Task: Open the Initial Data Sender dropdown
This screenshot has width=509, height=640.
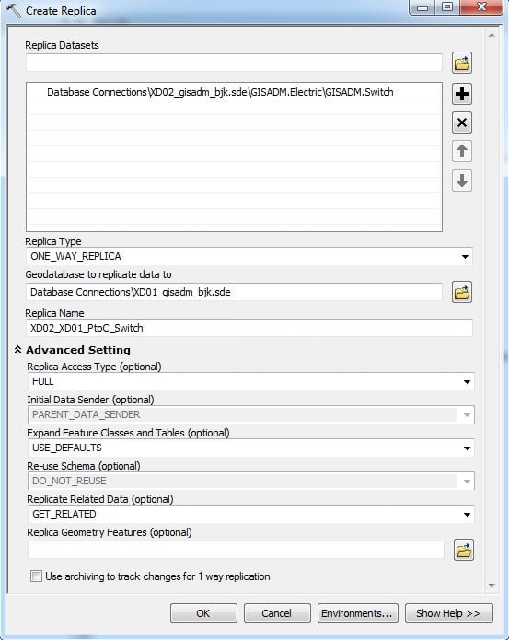Action: [x=467, y=414]
